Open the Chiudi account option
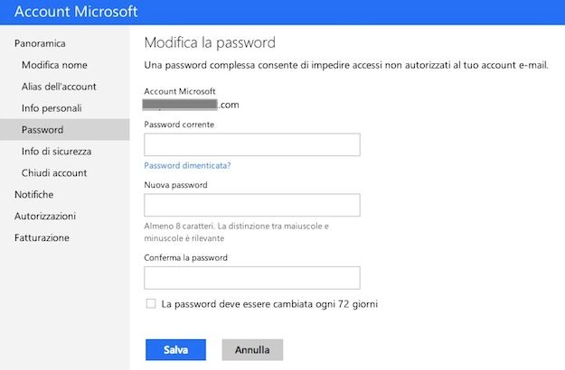This screenshot has width=565, height=370. [54, 173]
